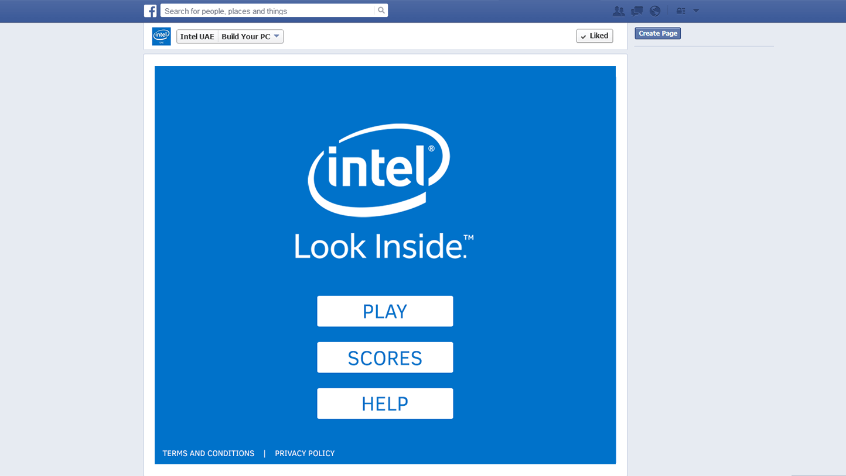This screenshot has width=846, height=476.
Task: Toggle the Liked button
Action: pyautogui.click(x=594, y=36)
